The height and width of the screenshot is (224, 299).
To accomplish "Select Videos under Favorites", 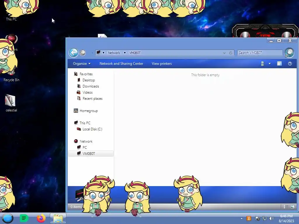I will pos(88,92).
